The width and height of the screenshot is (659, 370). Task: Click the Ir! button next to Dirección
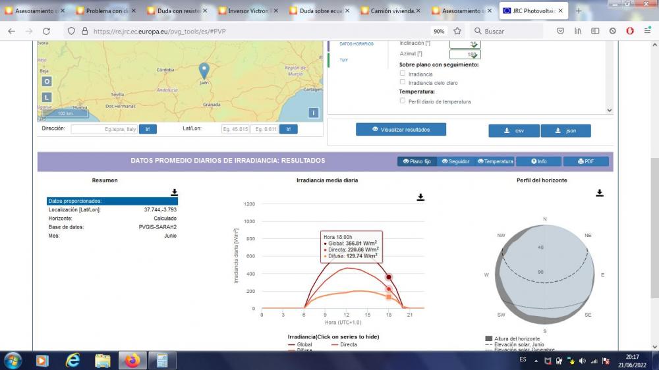point(148,129)
